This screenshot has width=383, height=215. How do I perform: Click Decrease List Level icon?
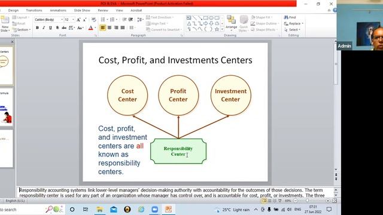click(x=124, y=20)
